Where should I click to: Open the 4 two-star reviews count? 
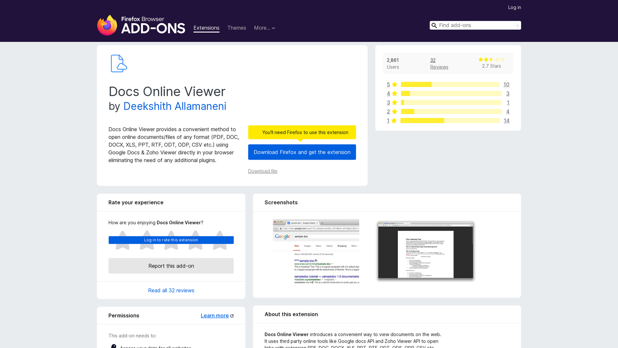click(x=508, y=112)
